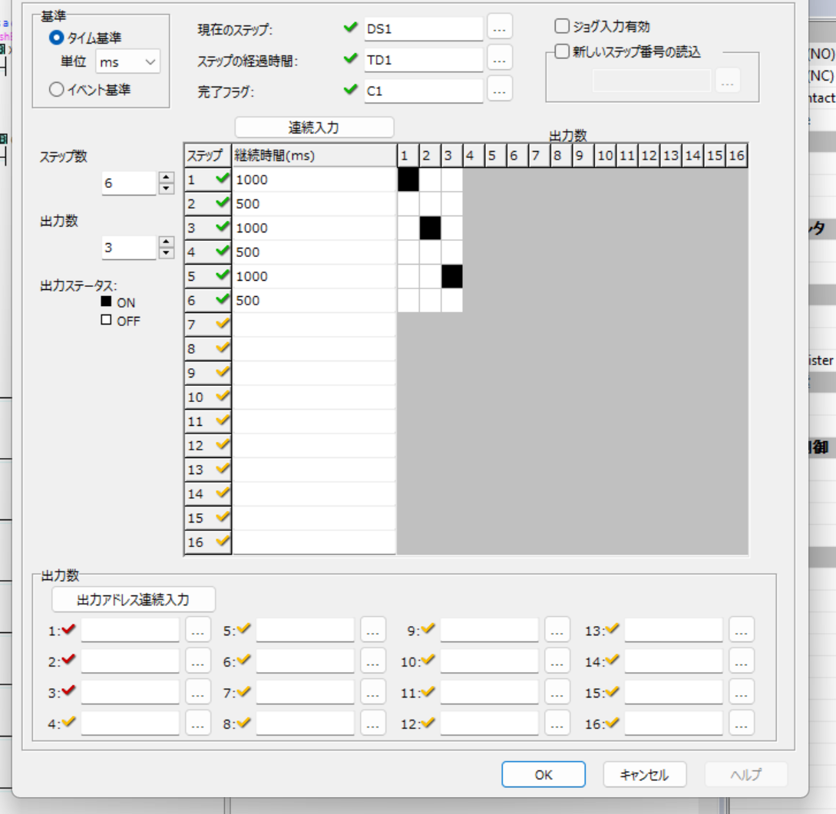This screenshot has height=814, width=836.
Task: Toggle step 1 output 1 black cell
Action: [x=408, y=180]
